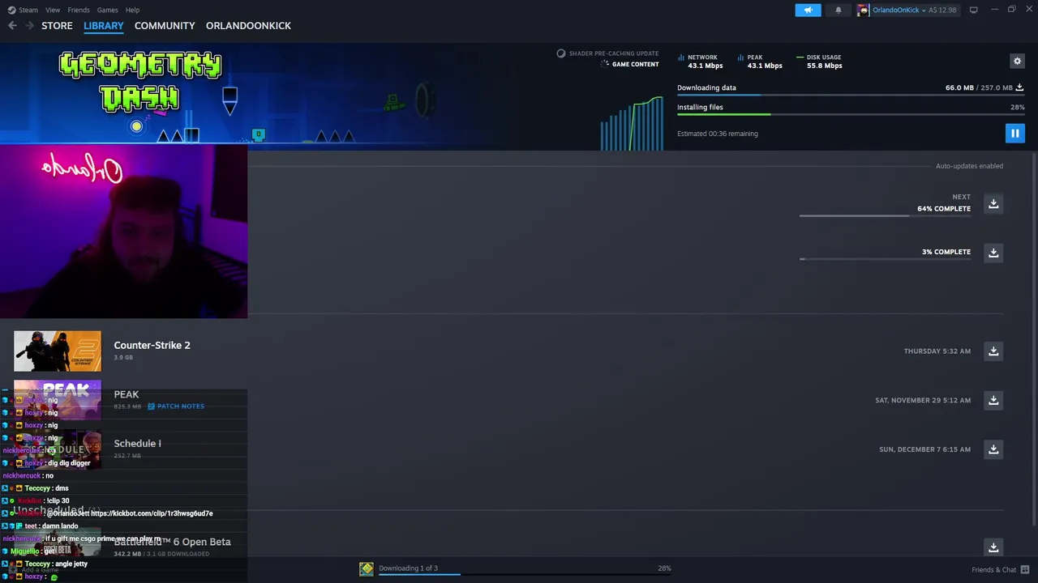Click Auto-updates enabled text
Screen dimensions: 1038x583
969,166
